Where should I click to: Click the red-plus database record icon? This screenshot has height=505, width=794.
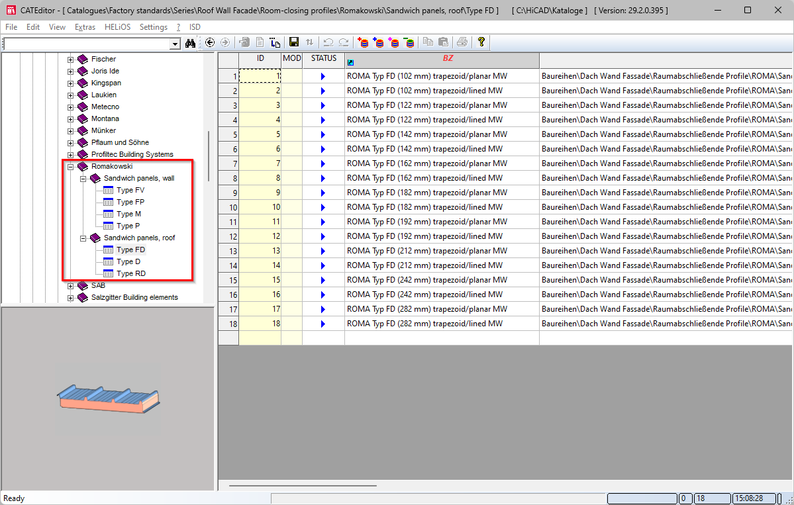pyautogui.click(x=363, y=42)
